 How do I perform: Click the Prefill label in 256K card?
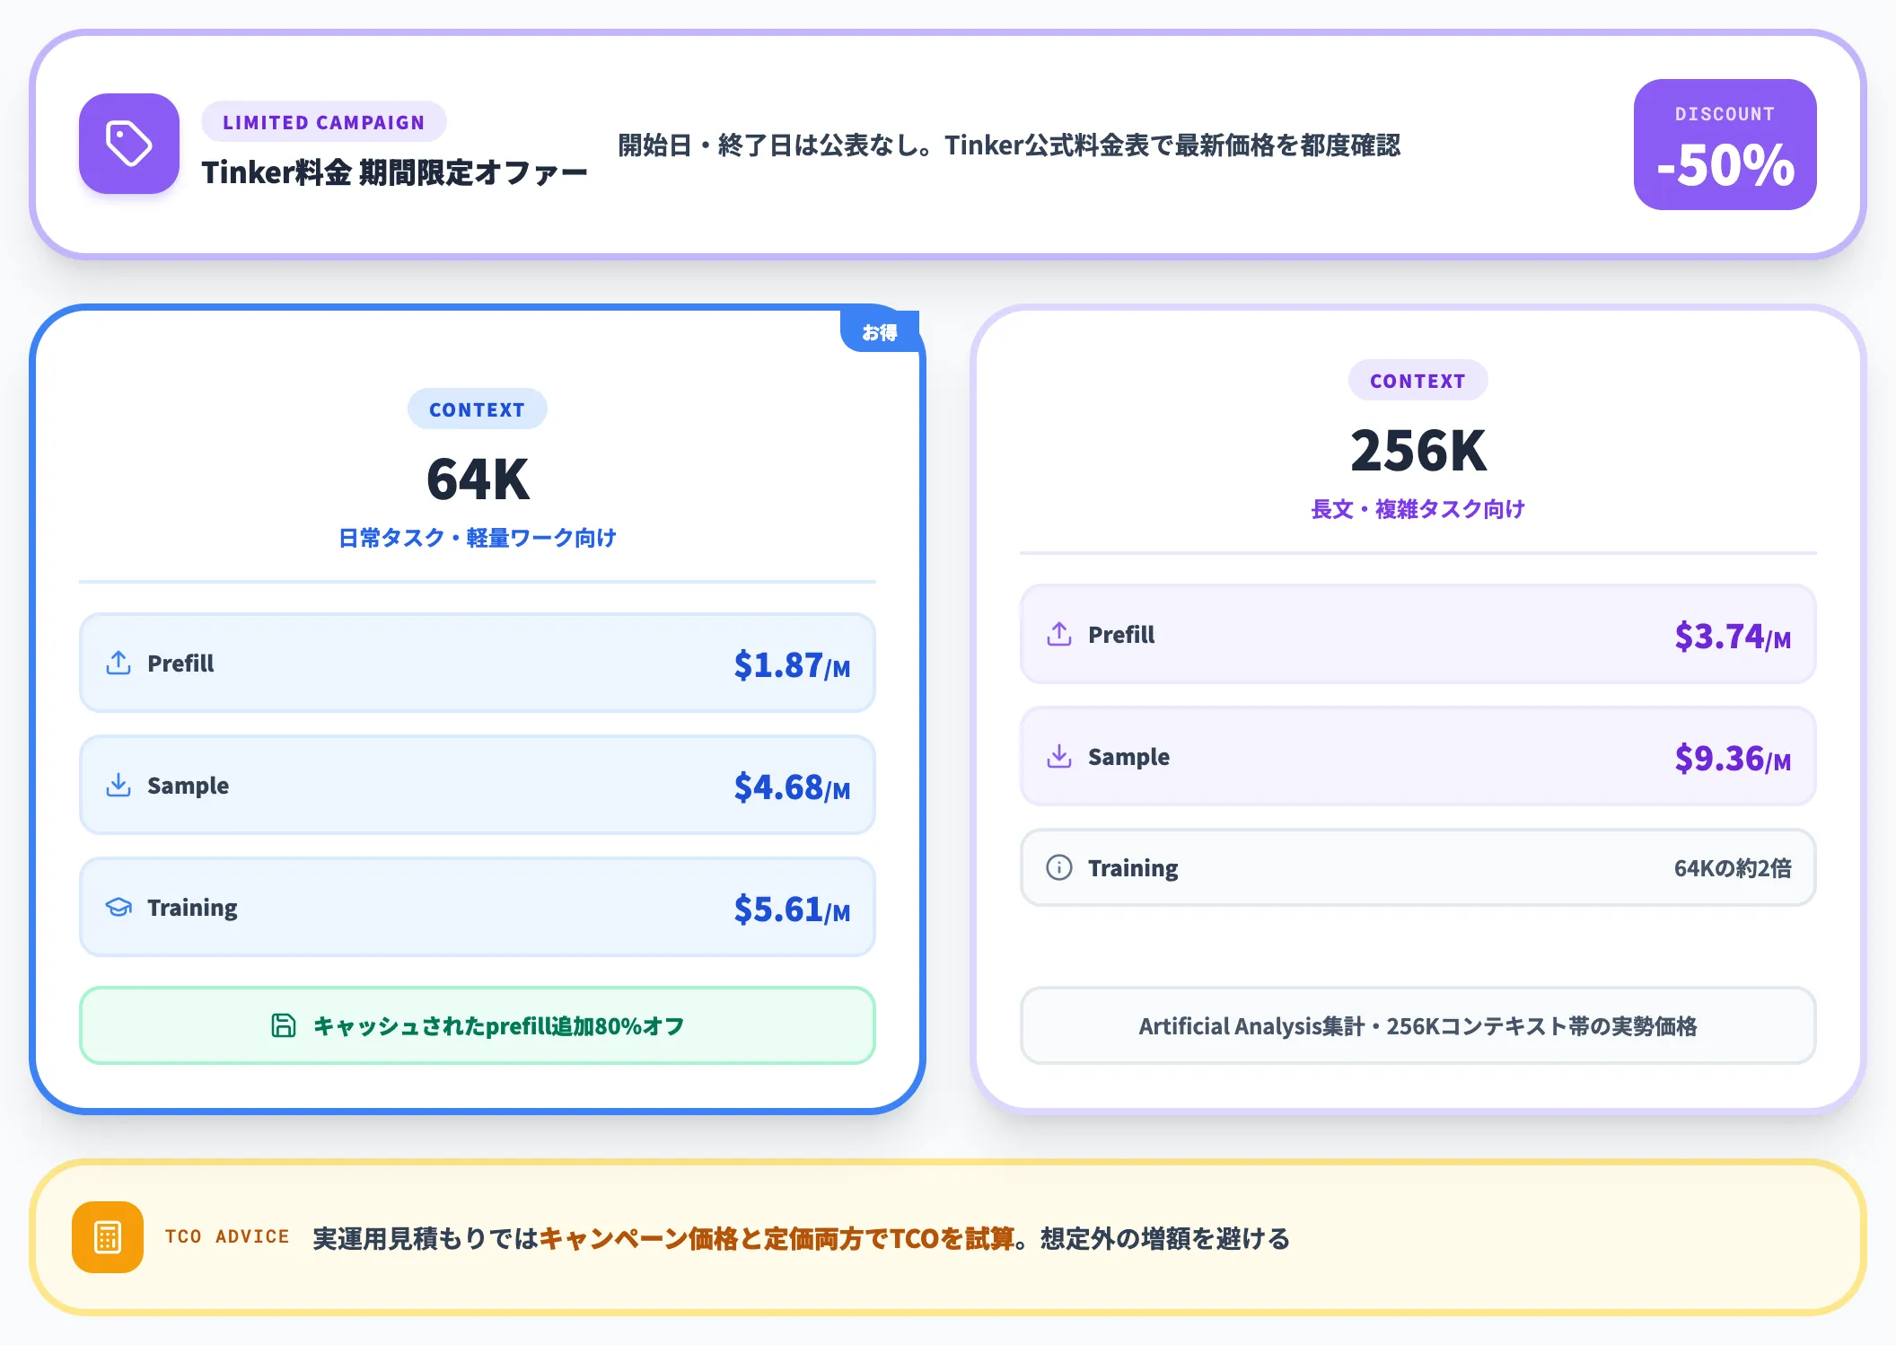(x=1121, y=634)
